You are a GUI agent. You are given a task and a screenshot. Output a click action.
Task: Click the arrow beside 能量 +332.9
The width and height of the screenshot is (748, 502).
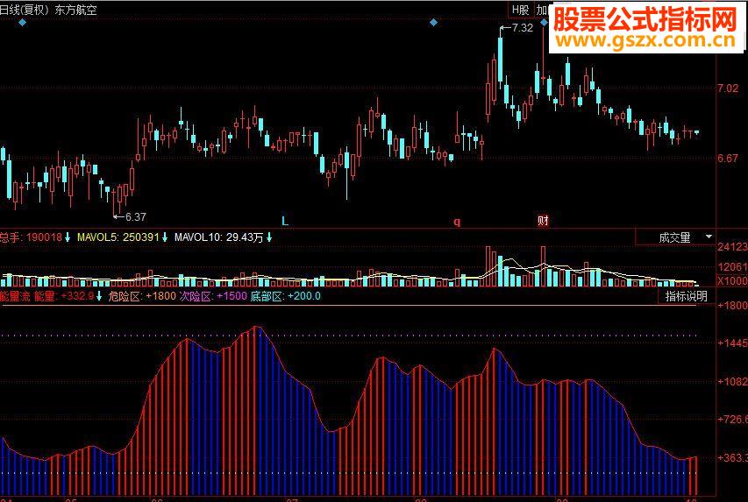pos(99,296)
